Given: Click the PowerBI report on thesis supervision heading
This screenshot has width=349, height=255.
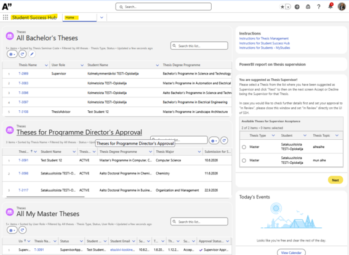Looking at the screenshot, I should coord(273,65).
